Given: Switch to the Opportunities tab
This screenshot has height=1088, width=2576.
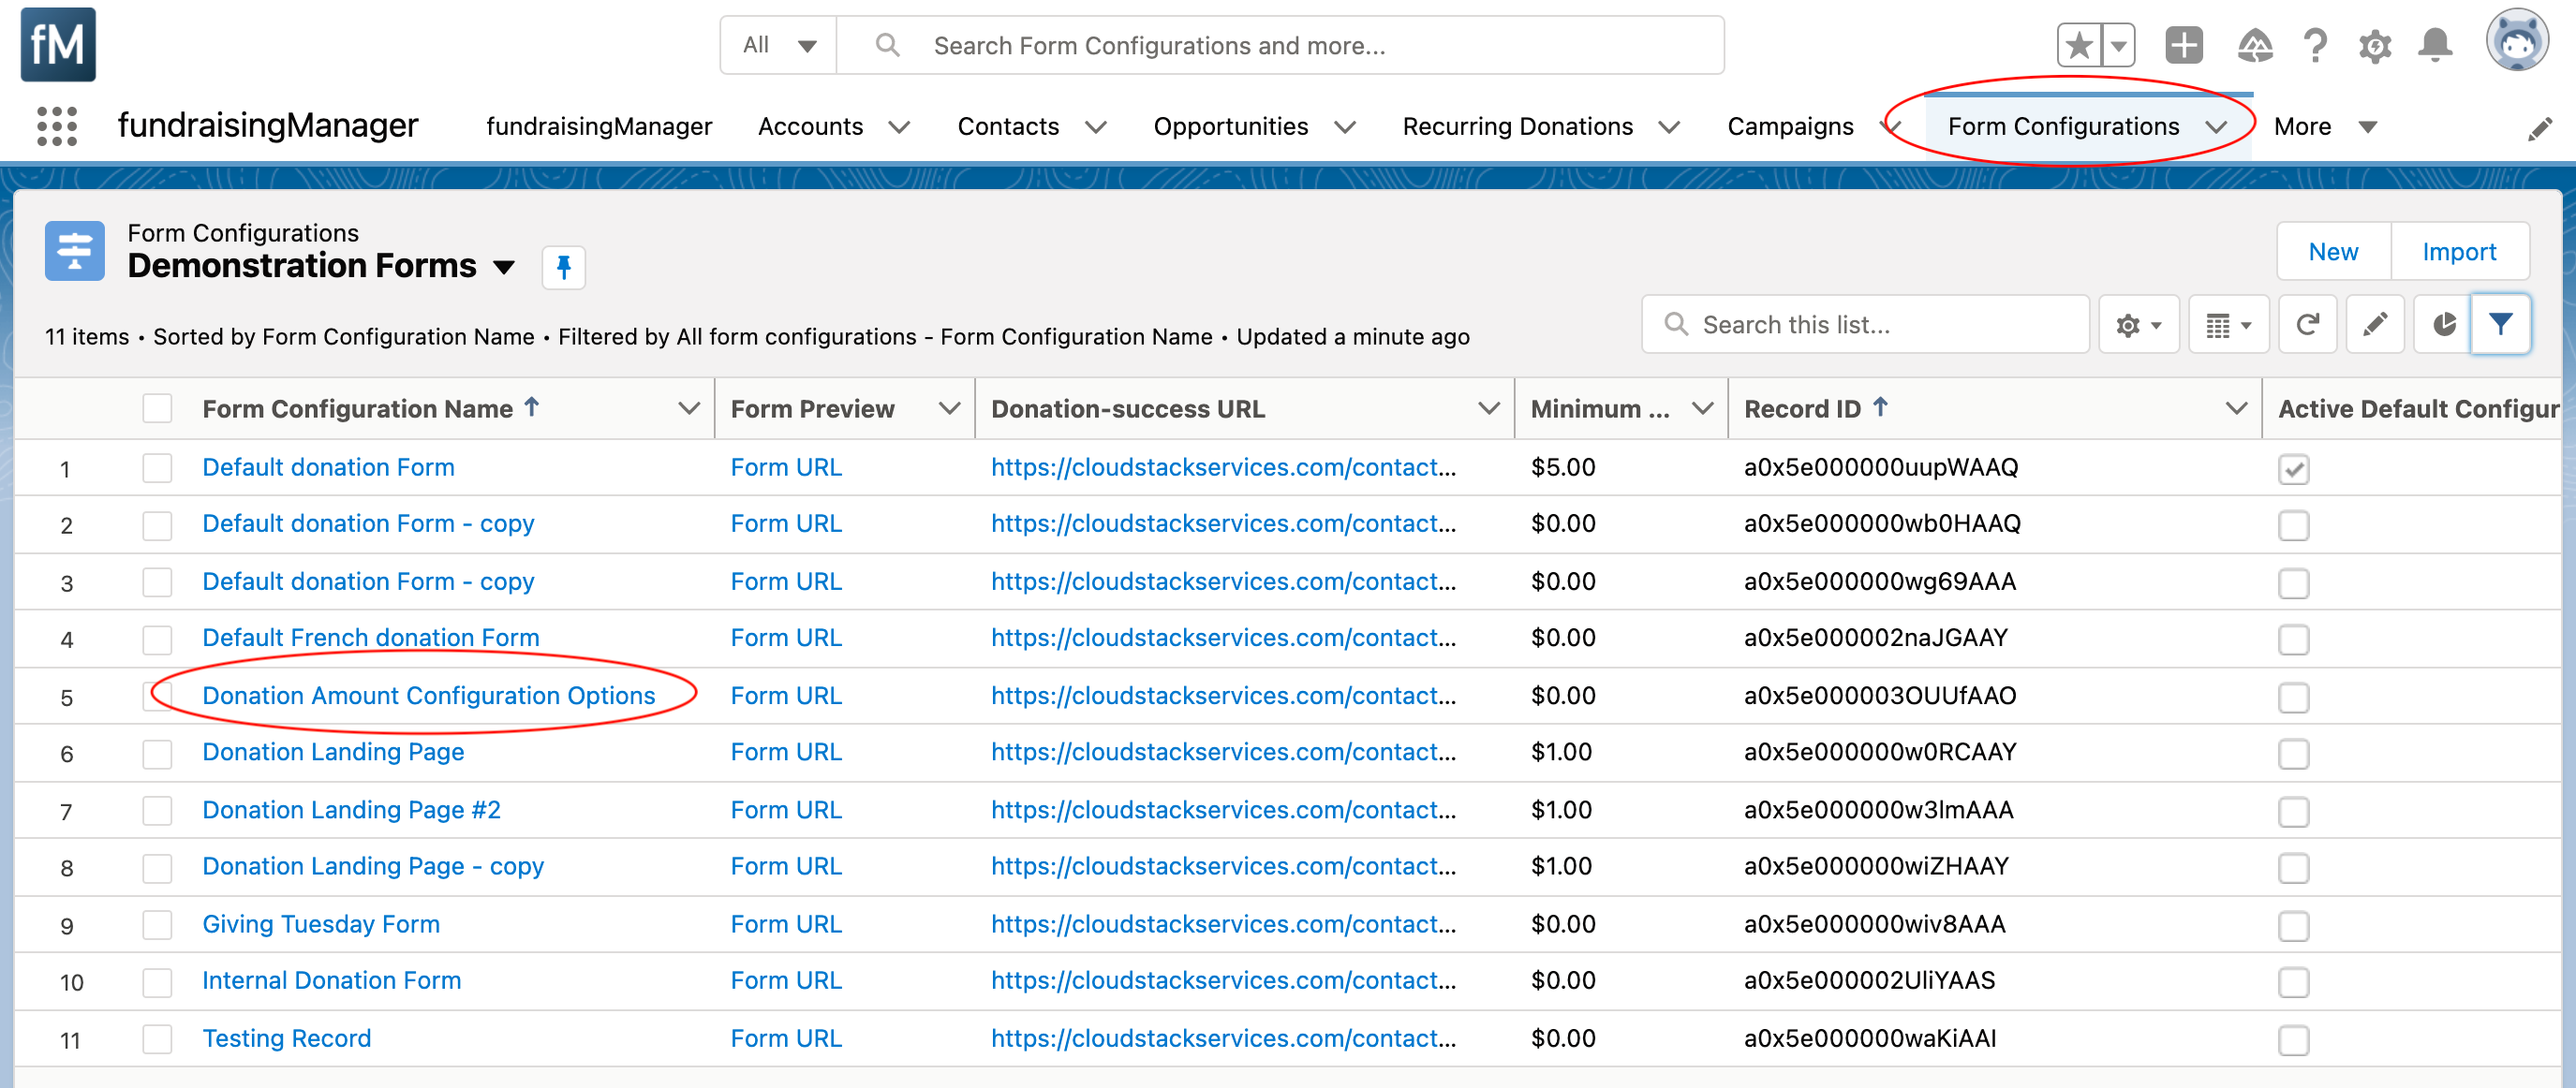Looking at the screenshot, I should 1230,126.
